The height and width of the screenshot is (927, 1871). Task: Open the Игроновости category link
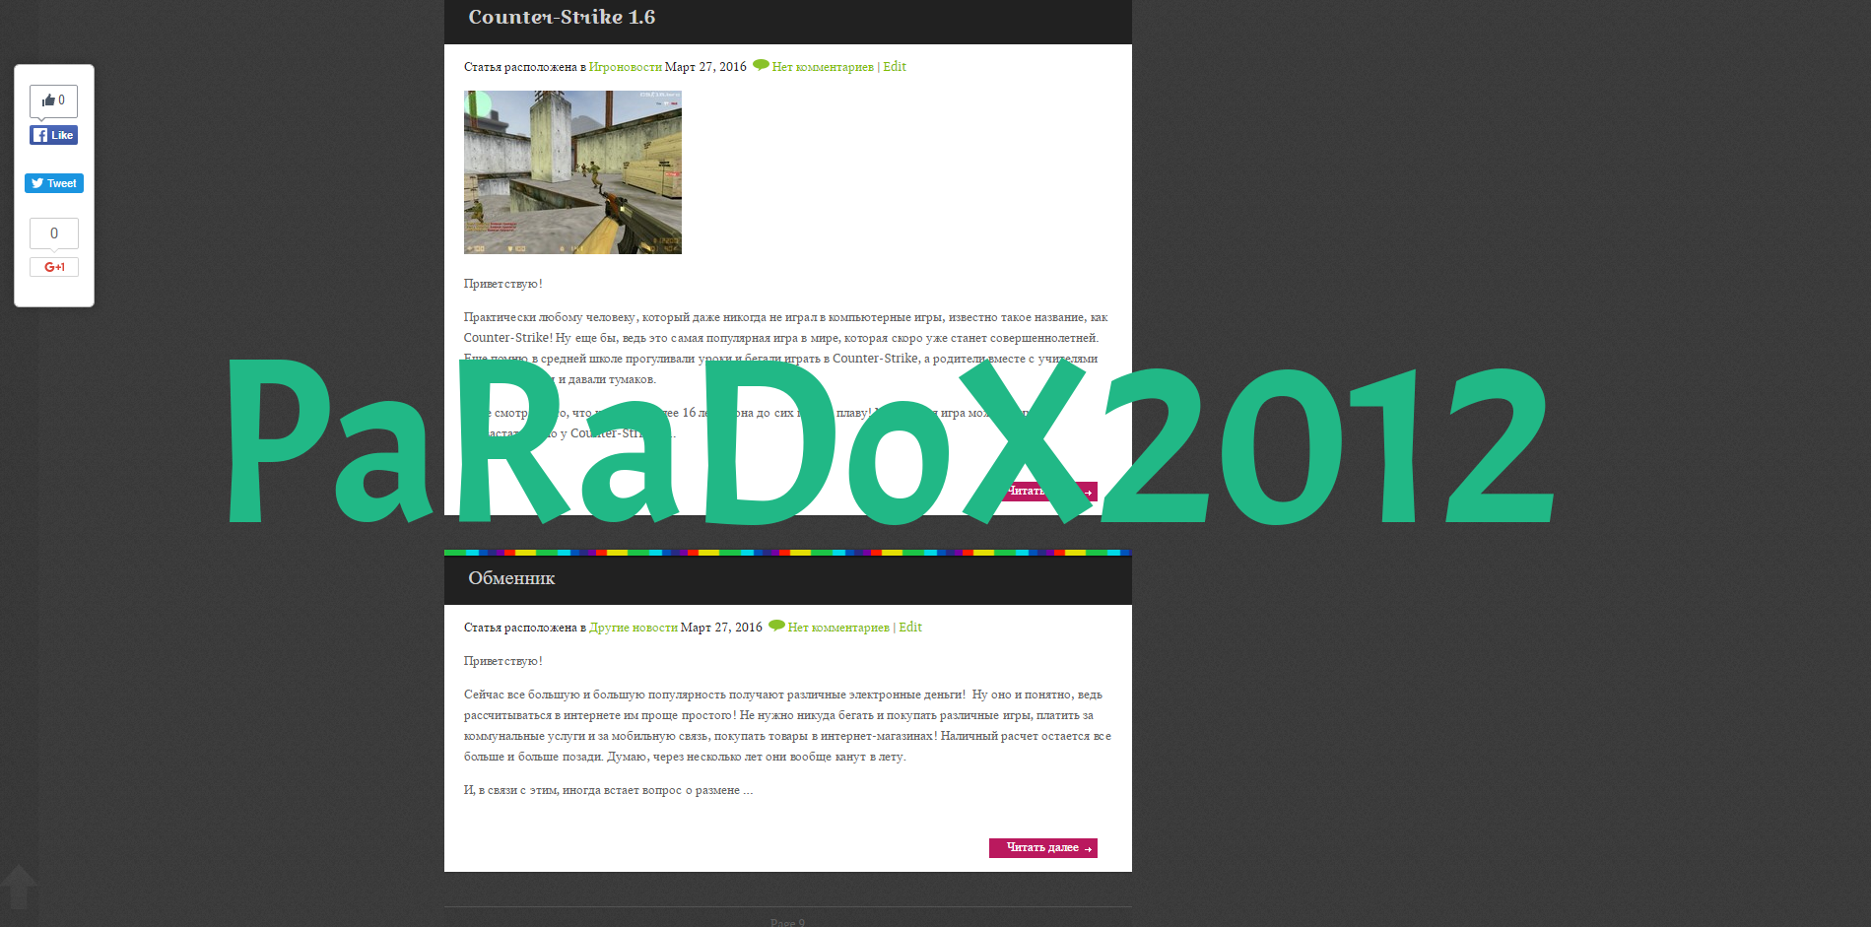pos(626,67)
